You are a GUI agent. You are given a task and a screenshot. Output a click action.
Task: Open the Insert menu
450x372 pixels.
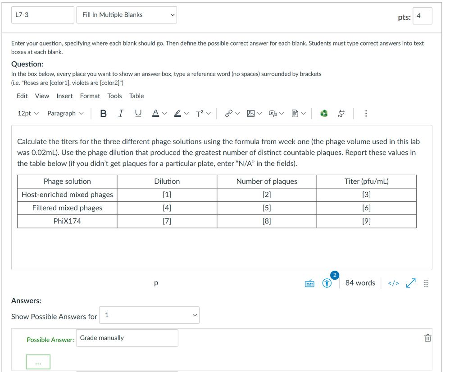64,96
